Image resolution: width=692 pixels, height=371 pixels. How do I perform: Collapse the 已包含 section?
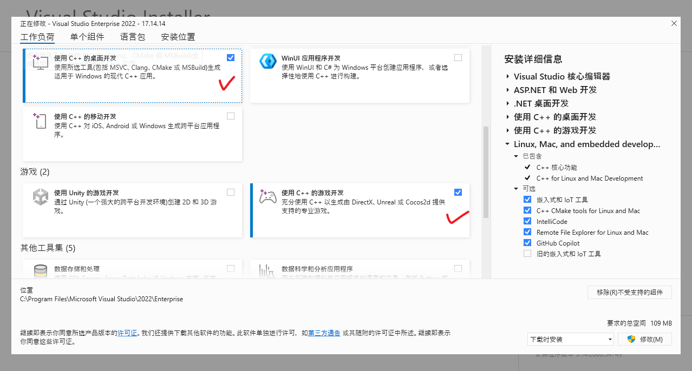(517, 156)
